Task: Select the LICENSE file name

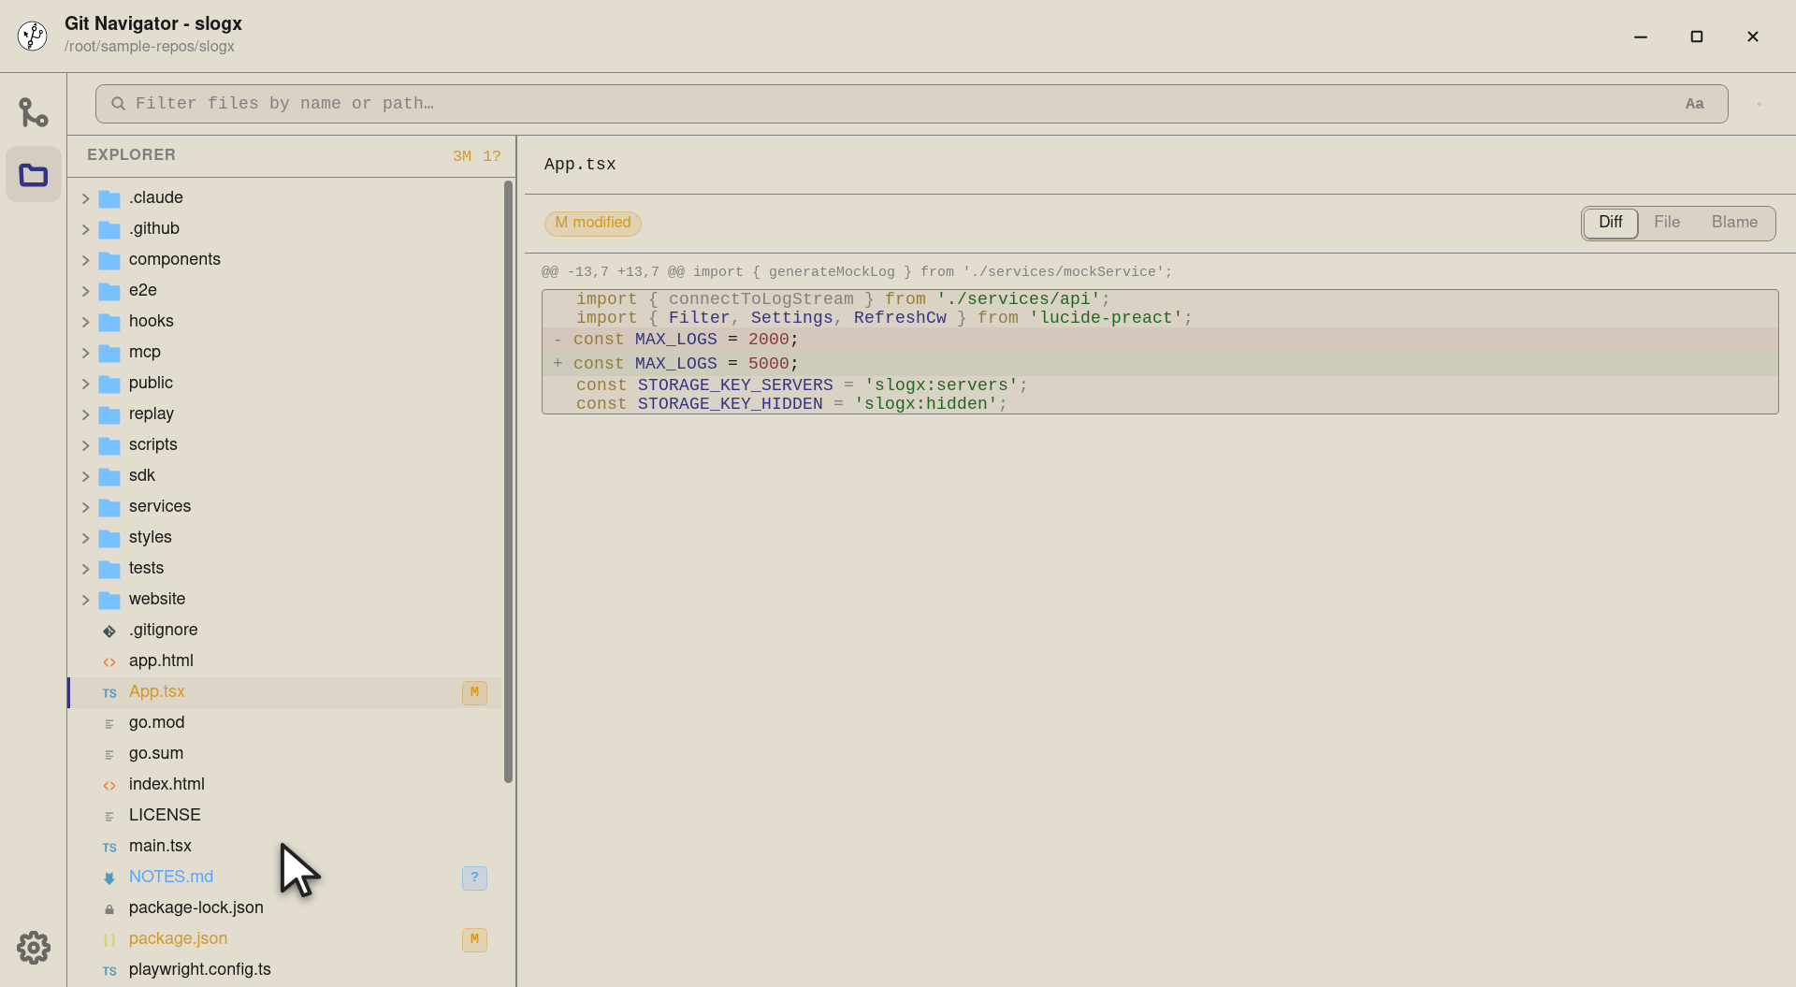Action: click(x=165, y=815)
